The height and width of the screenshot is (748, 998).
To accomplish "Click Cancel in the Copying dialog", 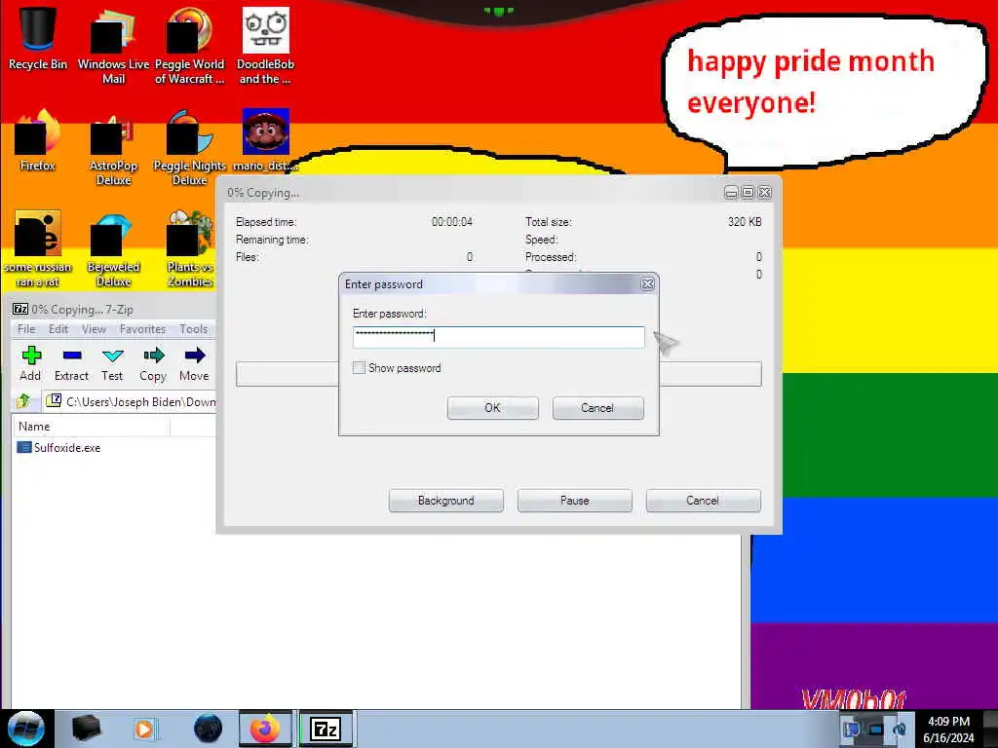I will pyautogui.click(x=703, y=501).
